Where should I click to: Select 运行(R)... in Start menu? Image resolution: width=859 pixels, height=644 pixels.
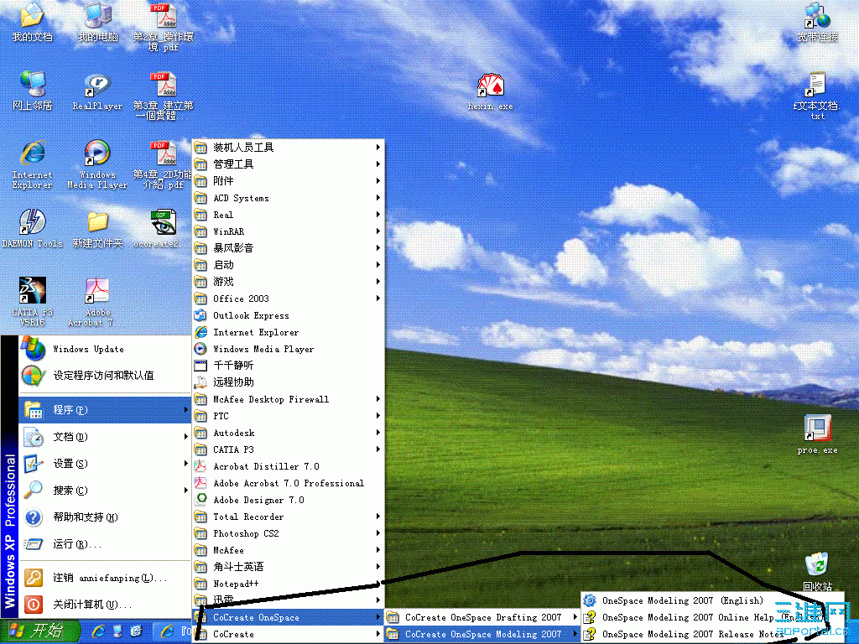click(105, 543)
